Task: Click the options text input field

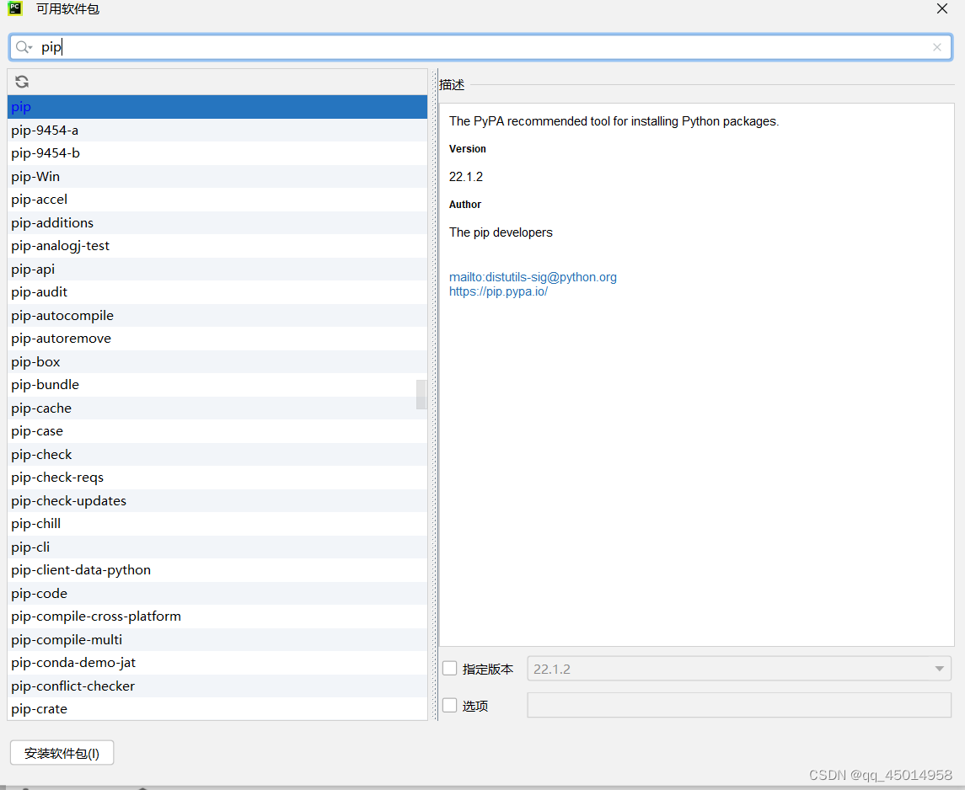Action: pos(738,705)
